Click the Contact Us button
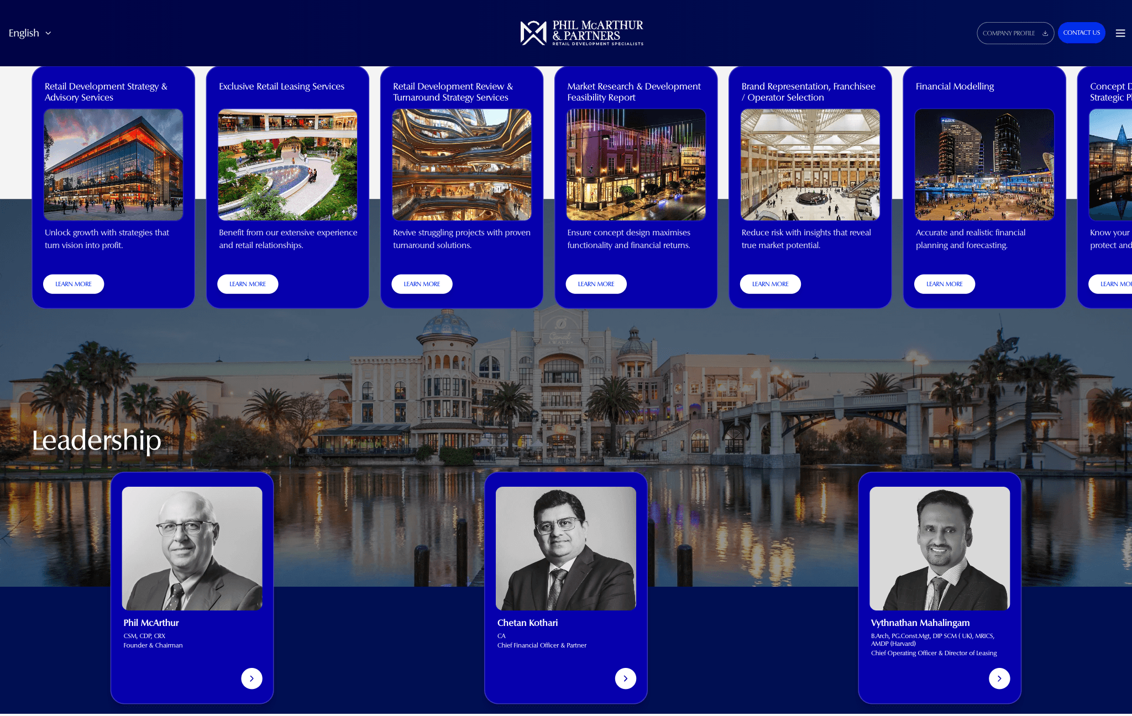 (1081, 33)
